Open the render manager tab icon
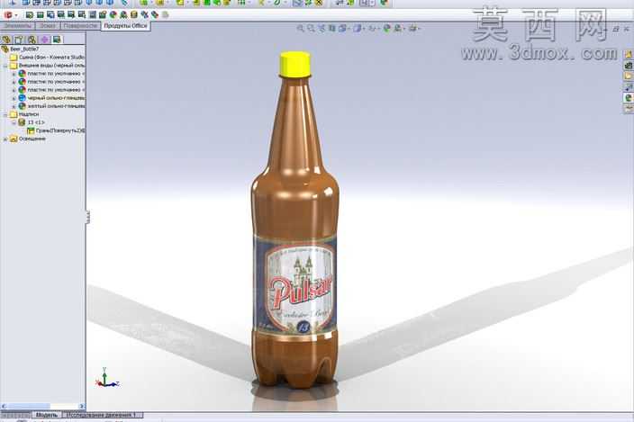634x422 pixels. [x=57, y=40]
